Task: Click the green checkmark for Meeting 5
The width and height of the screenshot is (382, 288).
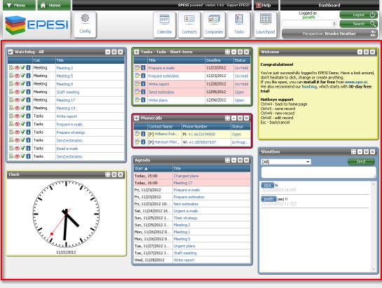Action: tap(23, 76)
